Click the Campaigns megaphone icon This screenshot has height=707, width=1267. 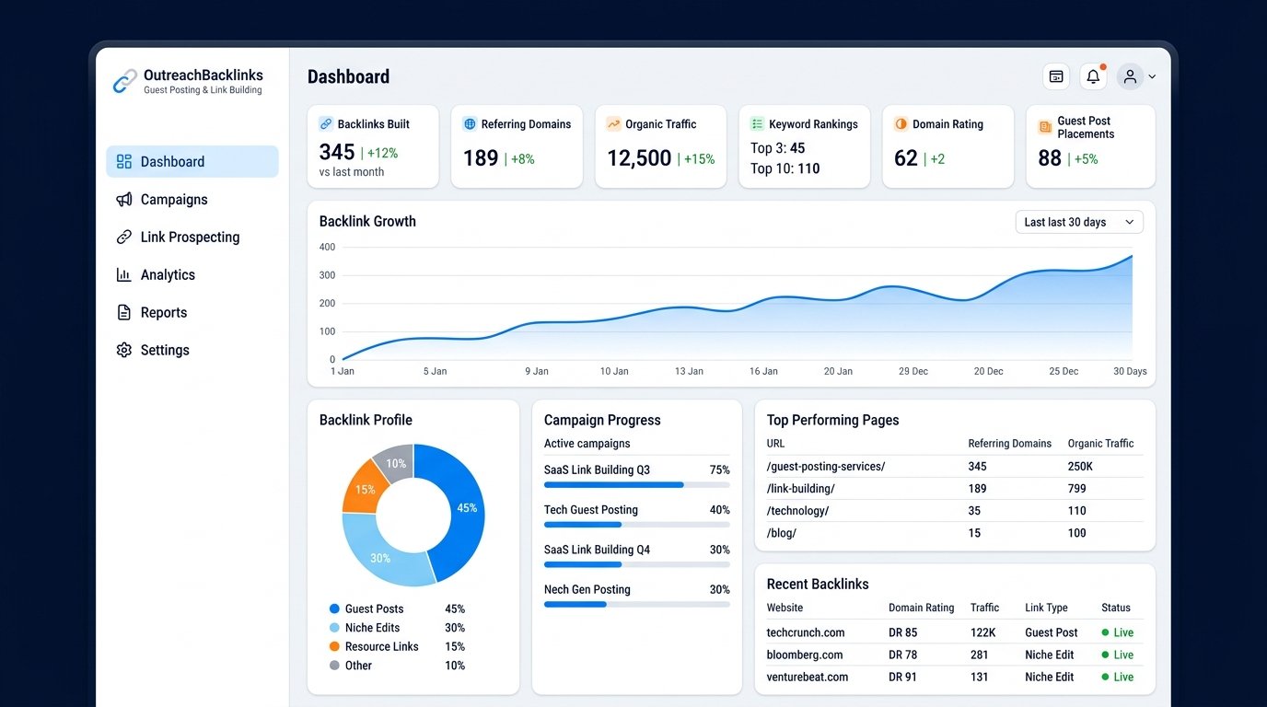tap(124, 200)
